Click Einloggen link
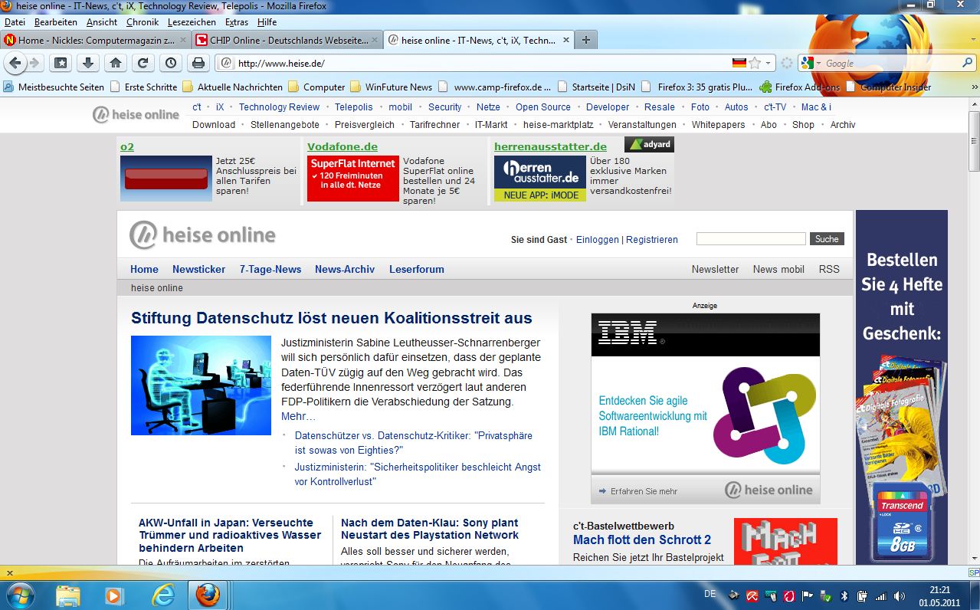Viewport: 980px width, 610px height. (x=597, y=240)
